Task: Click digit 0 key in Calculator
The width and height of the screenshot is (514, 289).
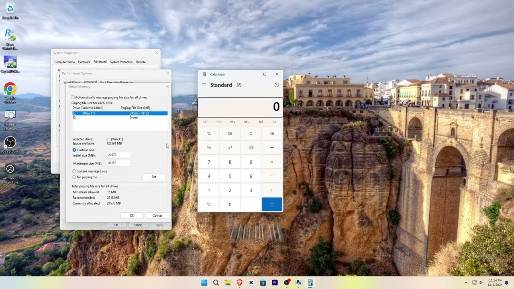Action: coord(230,204)
